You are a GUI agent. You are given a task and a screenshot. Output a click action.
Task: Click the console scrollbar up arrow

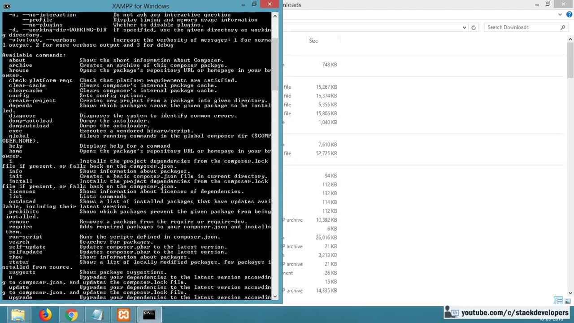275,16
